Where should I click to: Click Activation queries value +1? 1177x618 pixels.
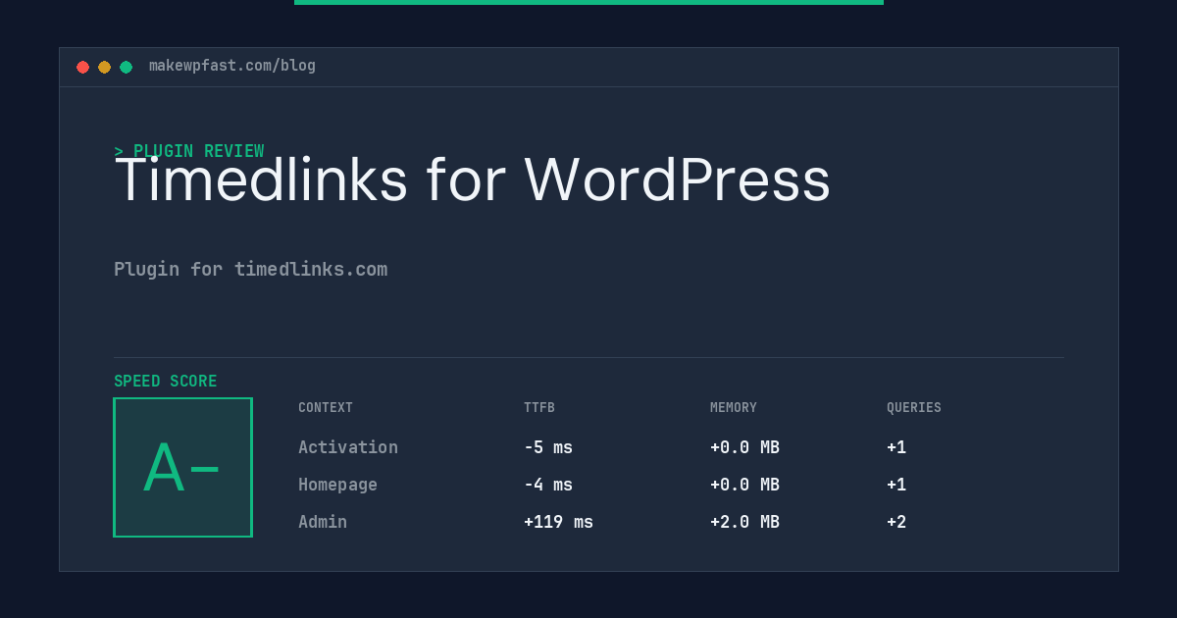[896, 447]
